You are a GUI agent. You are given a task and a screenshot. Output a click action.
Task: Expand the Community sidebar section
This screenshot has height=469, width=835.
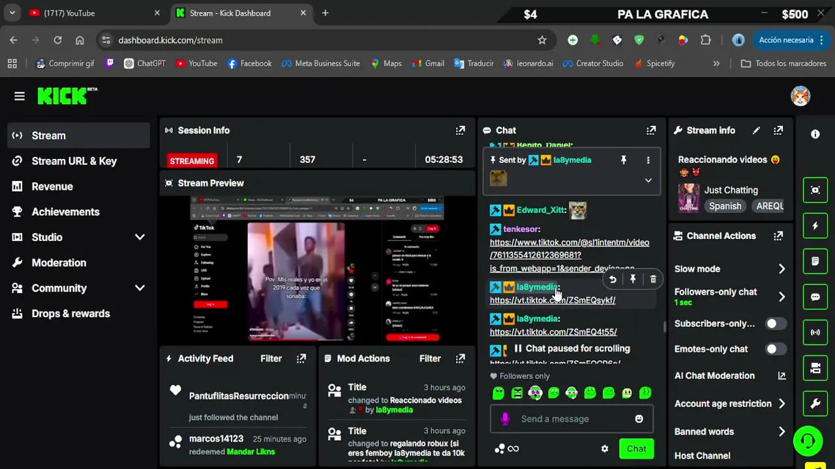(140, 288)
